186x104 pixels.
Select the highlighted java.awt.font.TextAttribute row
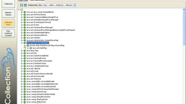coord(37,43)
